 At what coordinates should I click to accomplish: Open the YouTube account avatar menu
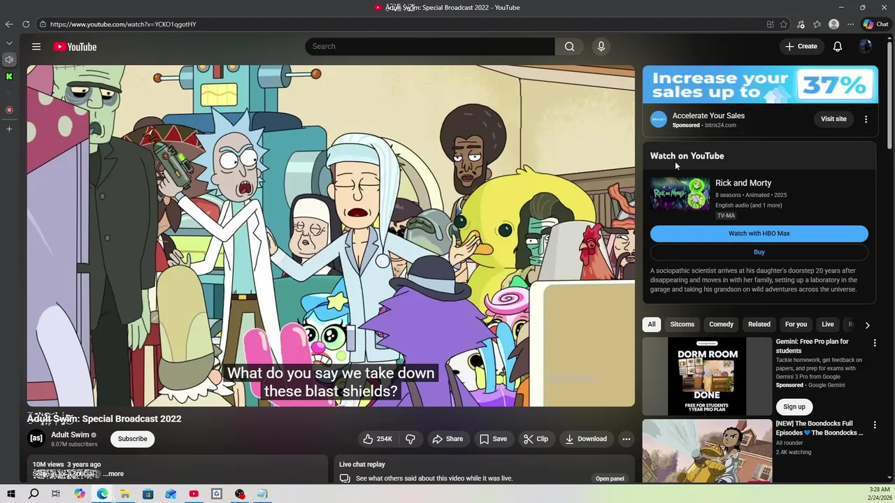click(x=866, y=47)
